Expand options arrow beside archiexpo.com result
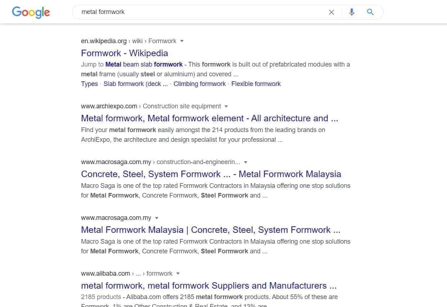The width and height of the screenshot is (447, 307). click(x=226, y=107)
